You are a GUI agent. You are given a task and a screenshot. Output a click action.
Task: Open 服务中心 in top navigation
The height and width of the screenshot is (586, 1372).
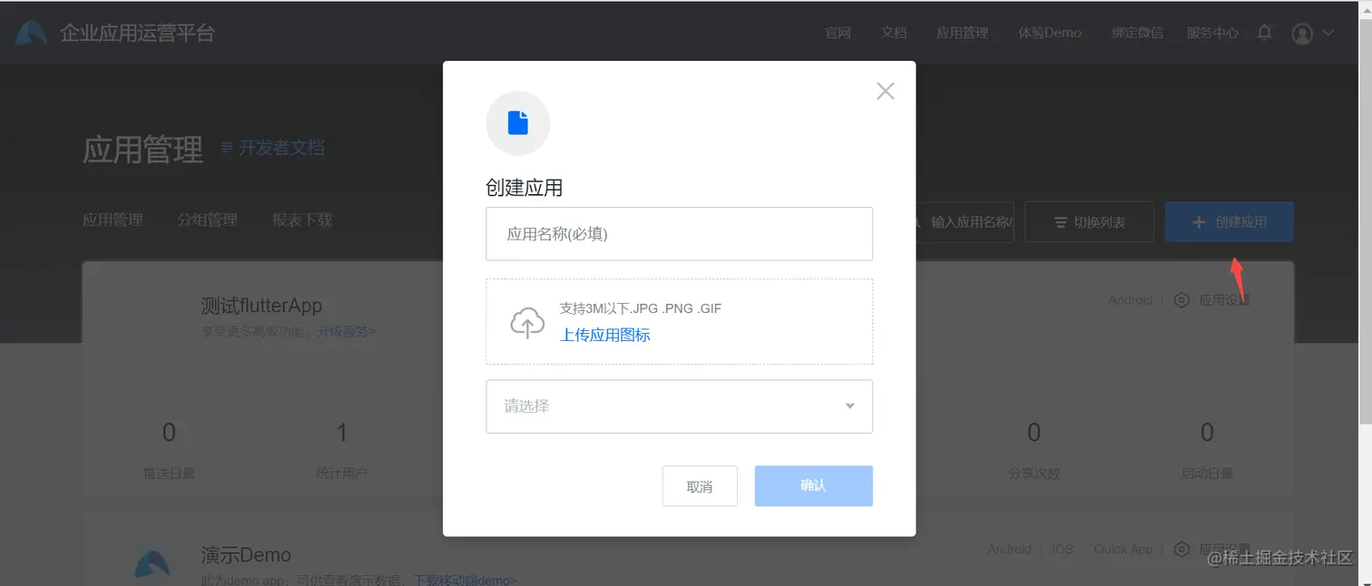click(1212, 33)
